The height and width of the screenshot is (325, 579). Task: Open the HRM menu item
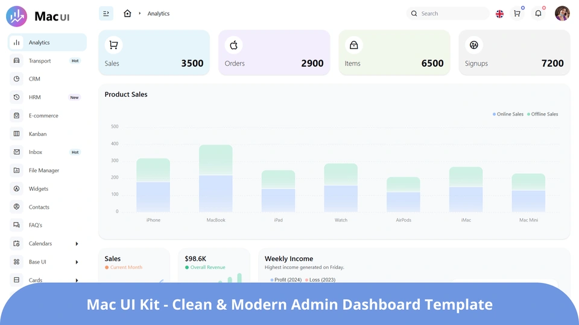[x=47, y=97]
